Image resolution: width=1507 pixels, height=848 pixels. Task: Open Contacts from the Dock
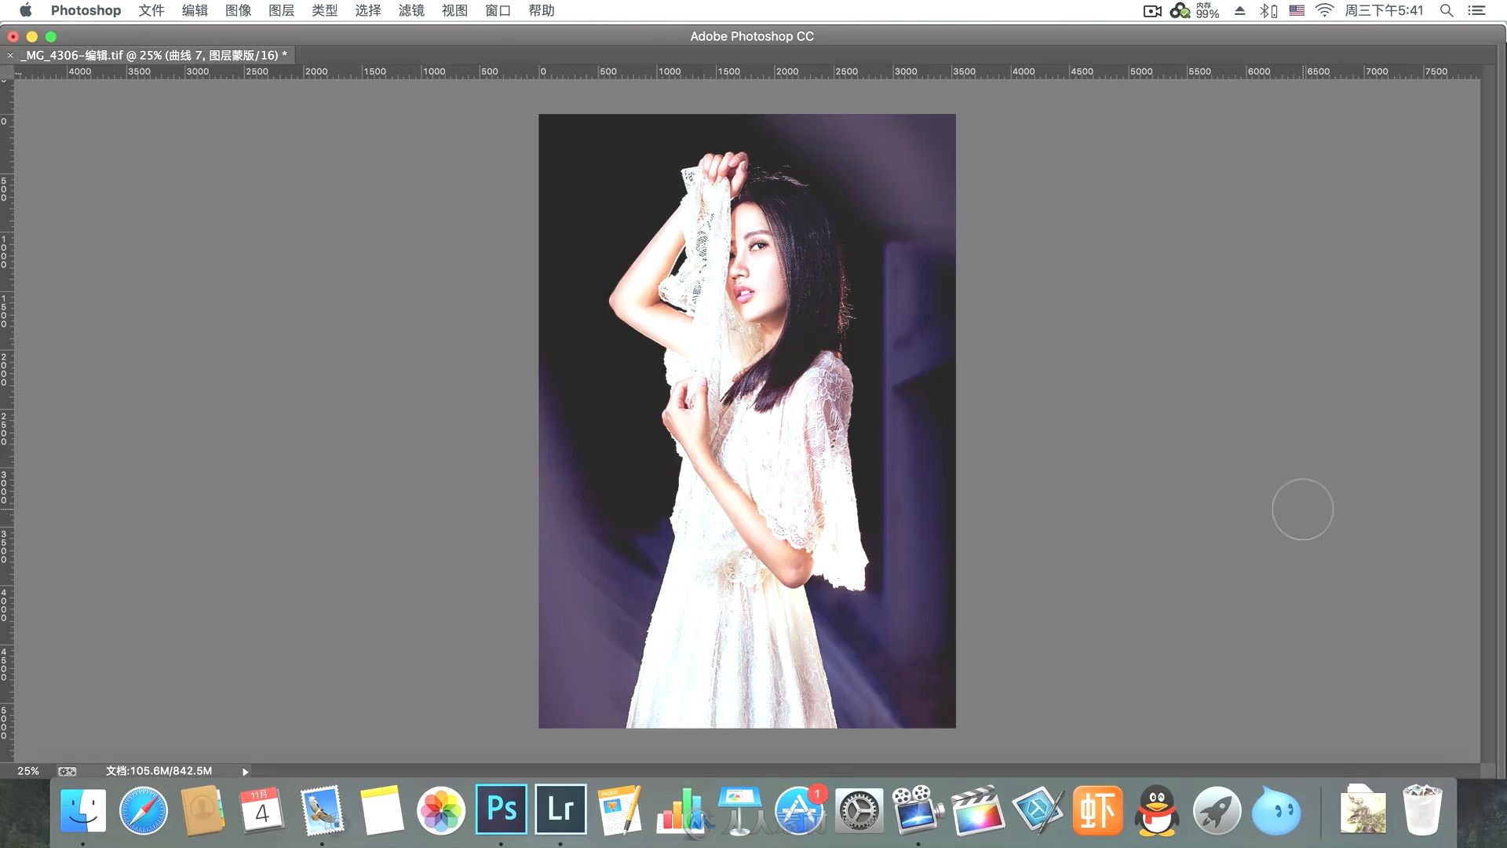click(203, 810)
